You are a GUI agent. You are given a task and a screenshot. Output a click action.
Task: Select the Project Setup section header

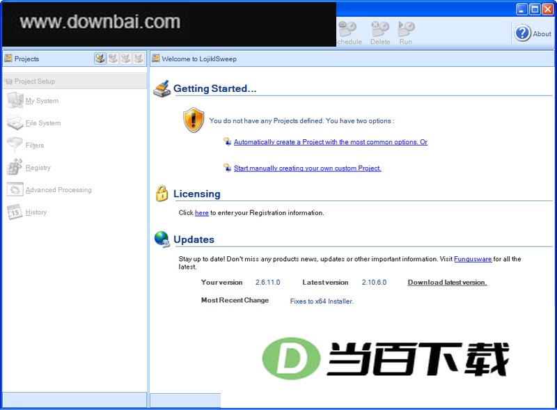74,81
